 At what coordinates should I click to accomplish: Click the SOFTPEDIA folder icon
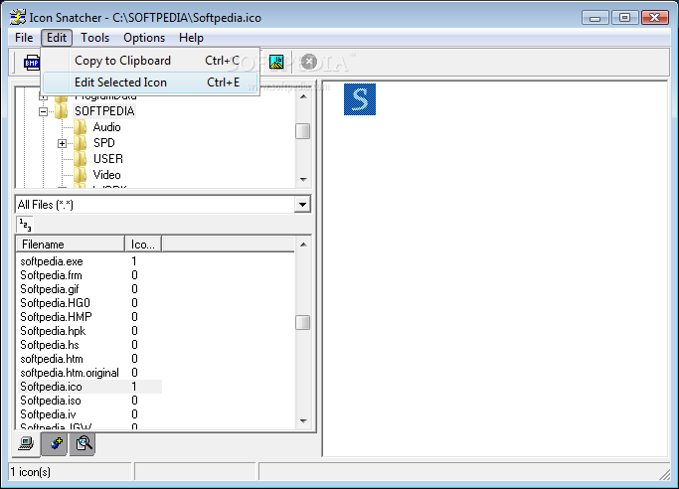pos(61,111)
